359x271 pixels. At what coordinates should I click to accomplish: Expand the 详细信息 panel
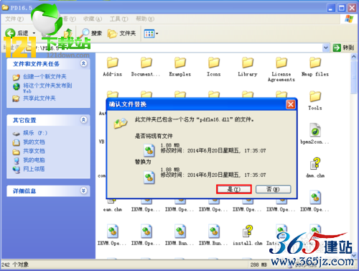83,190
